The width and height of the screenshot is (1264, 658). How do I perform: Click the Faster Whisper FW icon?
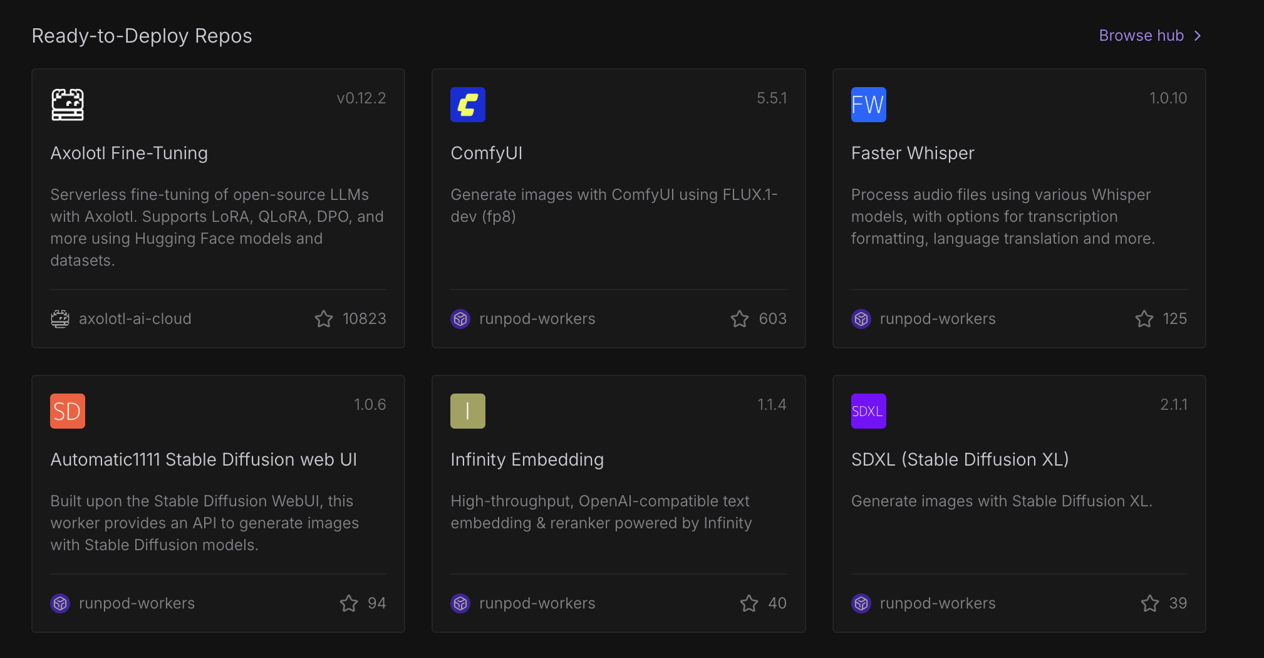(x=868, y=105)
